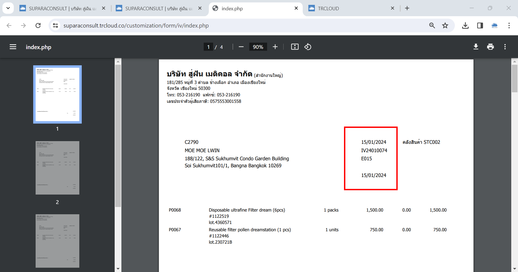
Task: Rotate the PDF counterclockwise
Action: 308,47
